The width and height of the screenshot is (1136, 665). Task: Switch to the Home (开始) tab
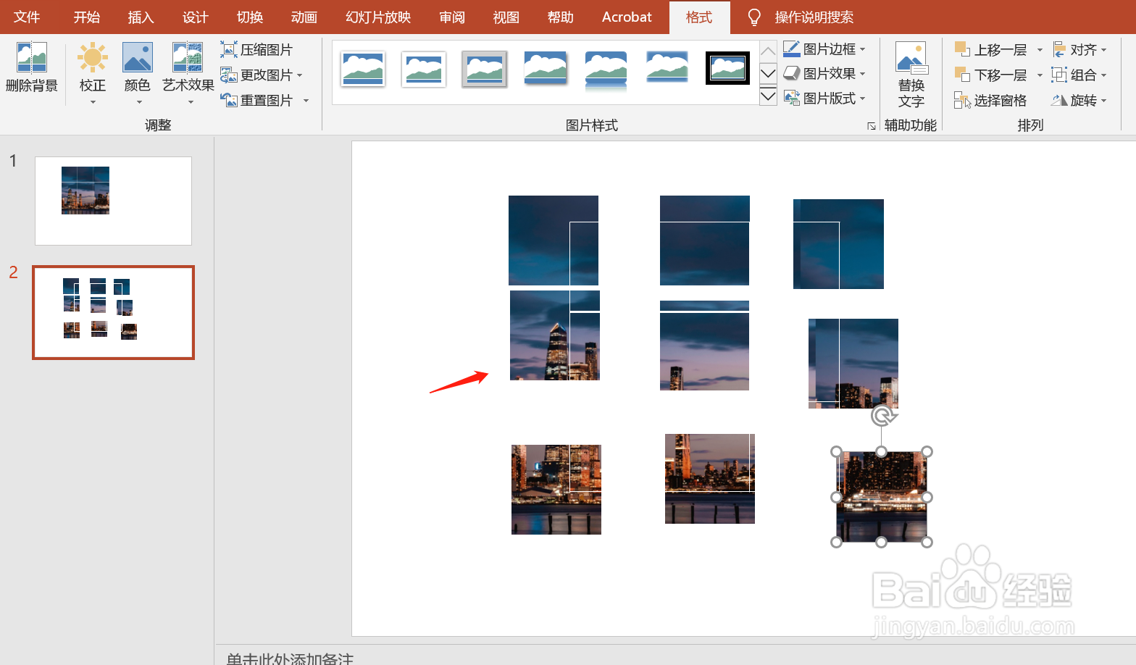pyautogui.click(x=87, y=17)
